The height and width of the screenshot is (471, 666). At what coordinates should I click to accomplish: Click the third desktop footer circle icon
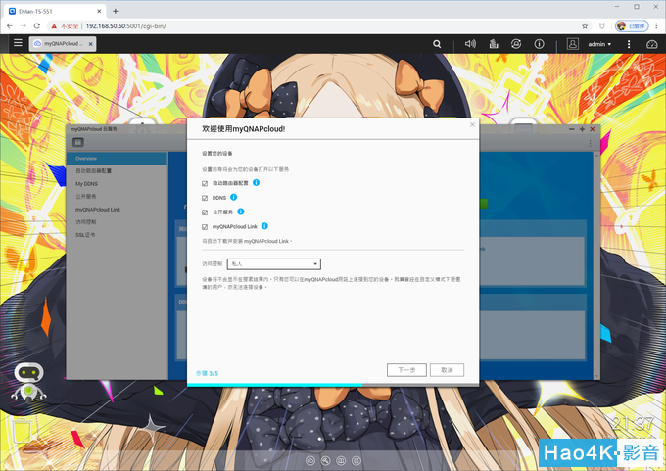pyautogui.click(x=341, y=461)
